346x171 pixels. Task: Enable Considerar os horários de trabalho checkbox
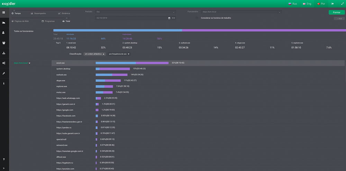197,18
